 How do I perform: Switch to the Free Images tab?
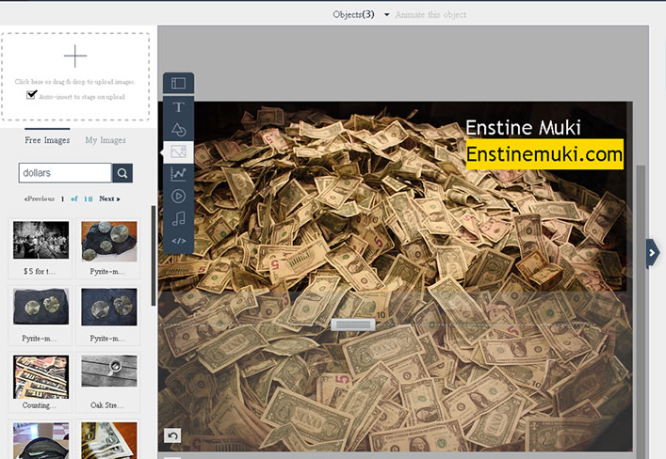coord(47,140)
